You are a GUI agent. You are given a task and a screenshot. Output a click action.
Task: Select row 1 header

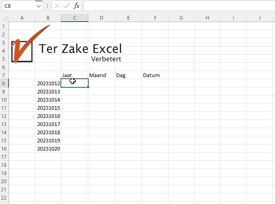tap(4, 26)
